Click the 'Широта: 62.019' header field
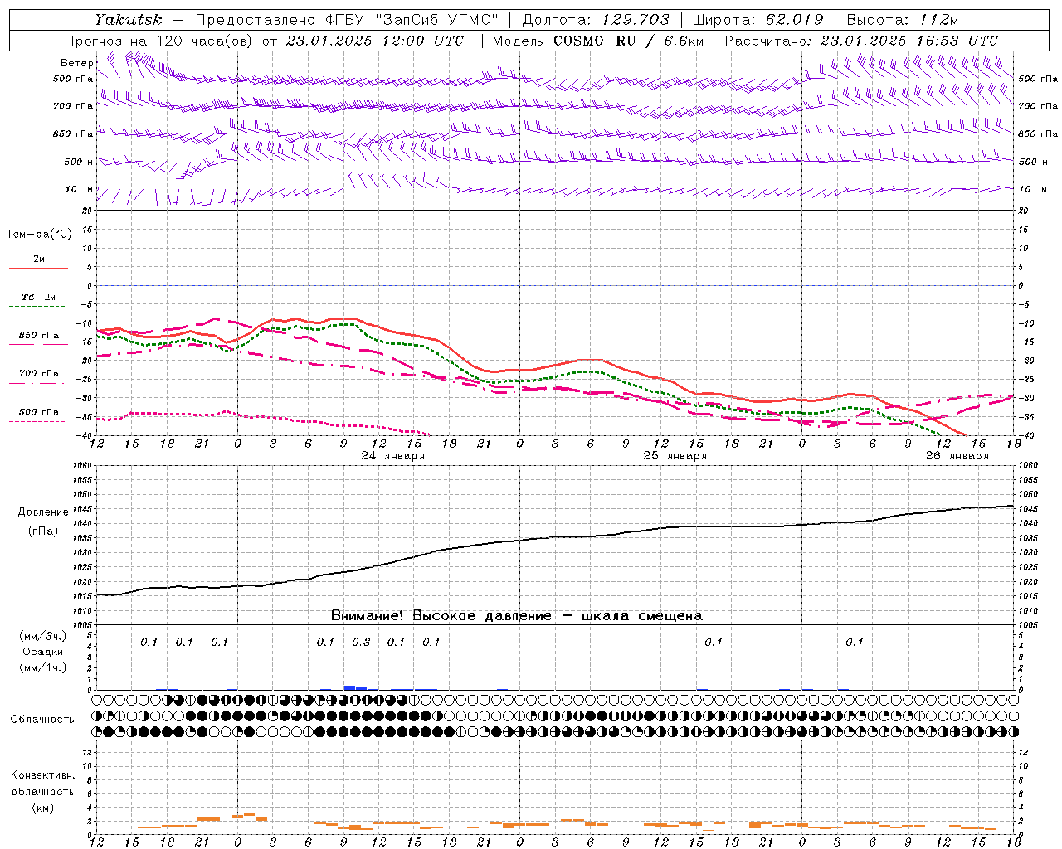The width and height of the screenshot is (1062, 849). [758, 20]
